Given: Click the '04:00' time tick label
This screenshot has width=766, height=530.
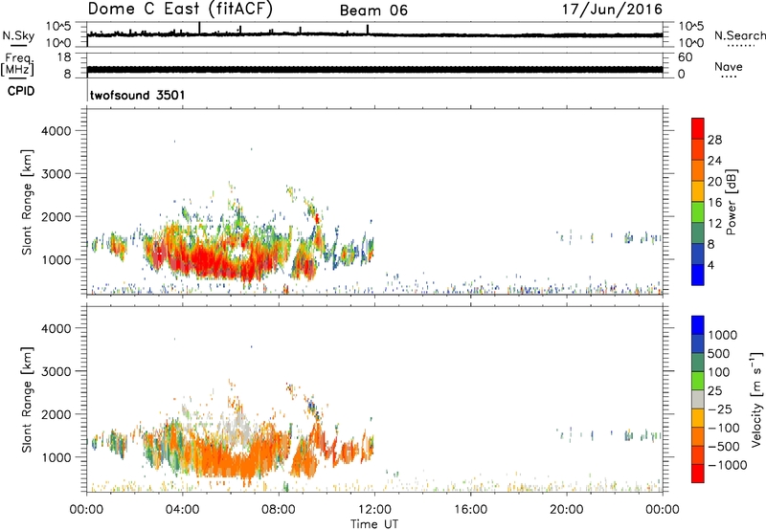Looking at the screenshot, I should 182,510.
